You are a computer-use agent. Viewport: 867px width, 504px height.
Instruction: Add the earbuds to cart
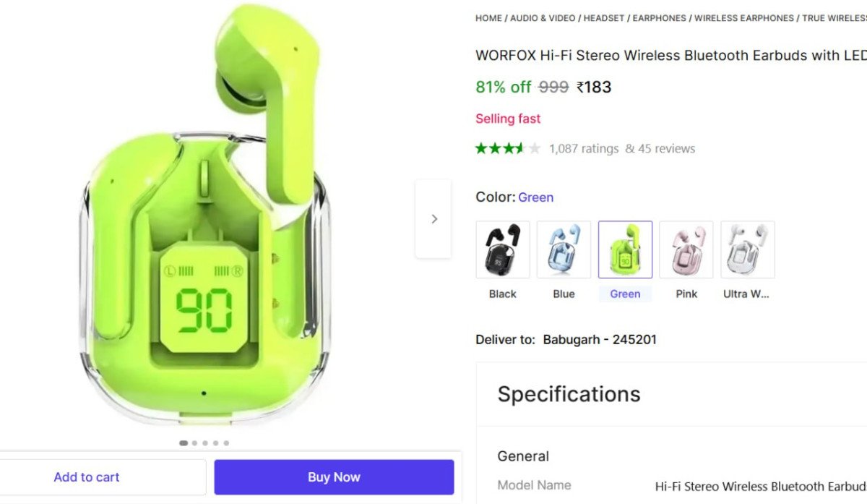click(x=87, y=477)
